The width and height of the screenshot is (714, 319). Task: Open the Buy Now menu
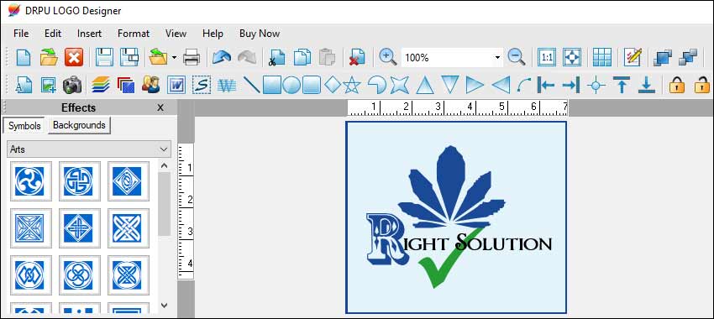pyautogui.click(x=260, y=34)
